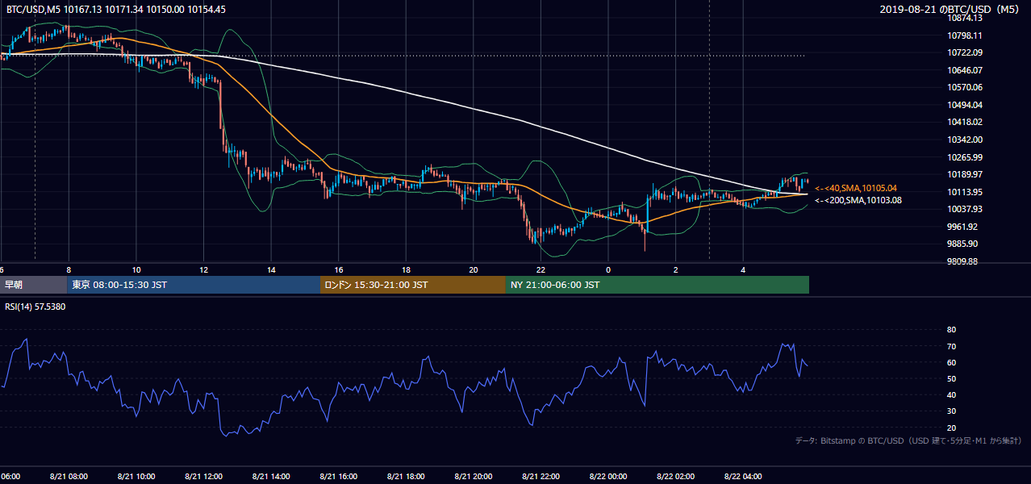This screenshot has width=1031, height=484.
Task: Click RSI scale value 40
Action: 951,394
